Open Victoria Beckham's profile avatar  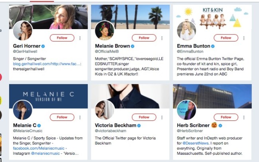[105, 110]
